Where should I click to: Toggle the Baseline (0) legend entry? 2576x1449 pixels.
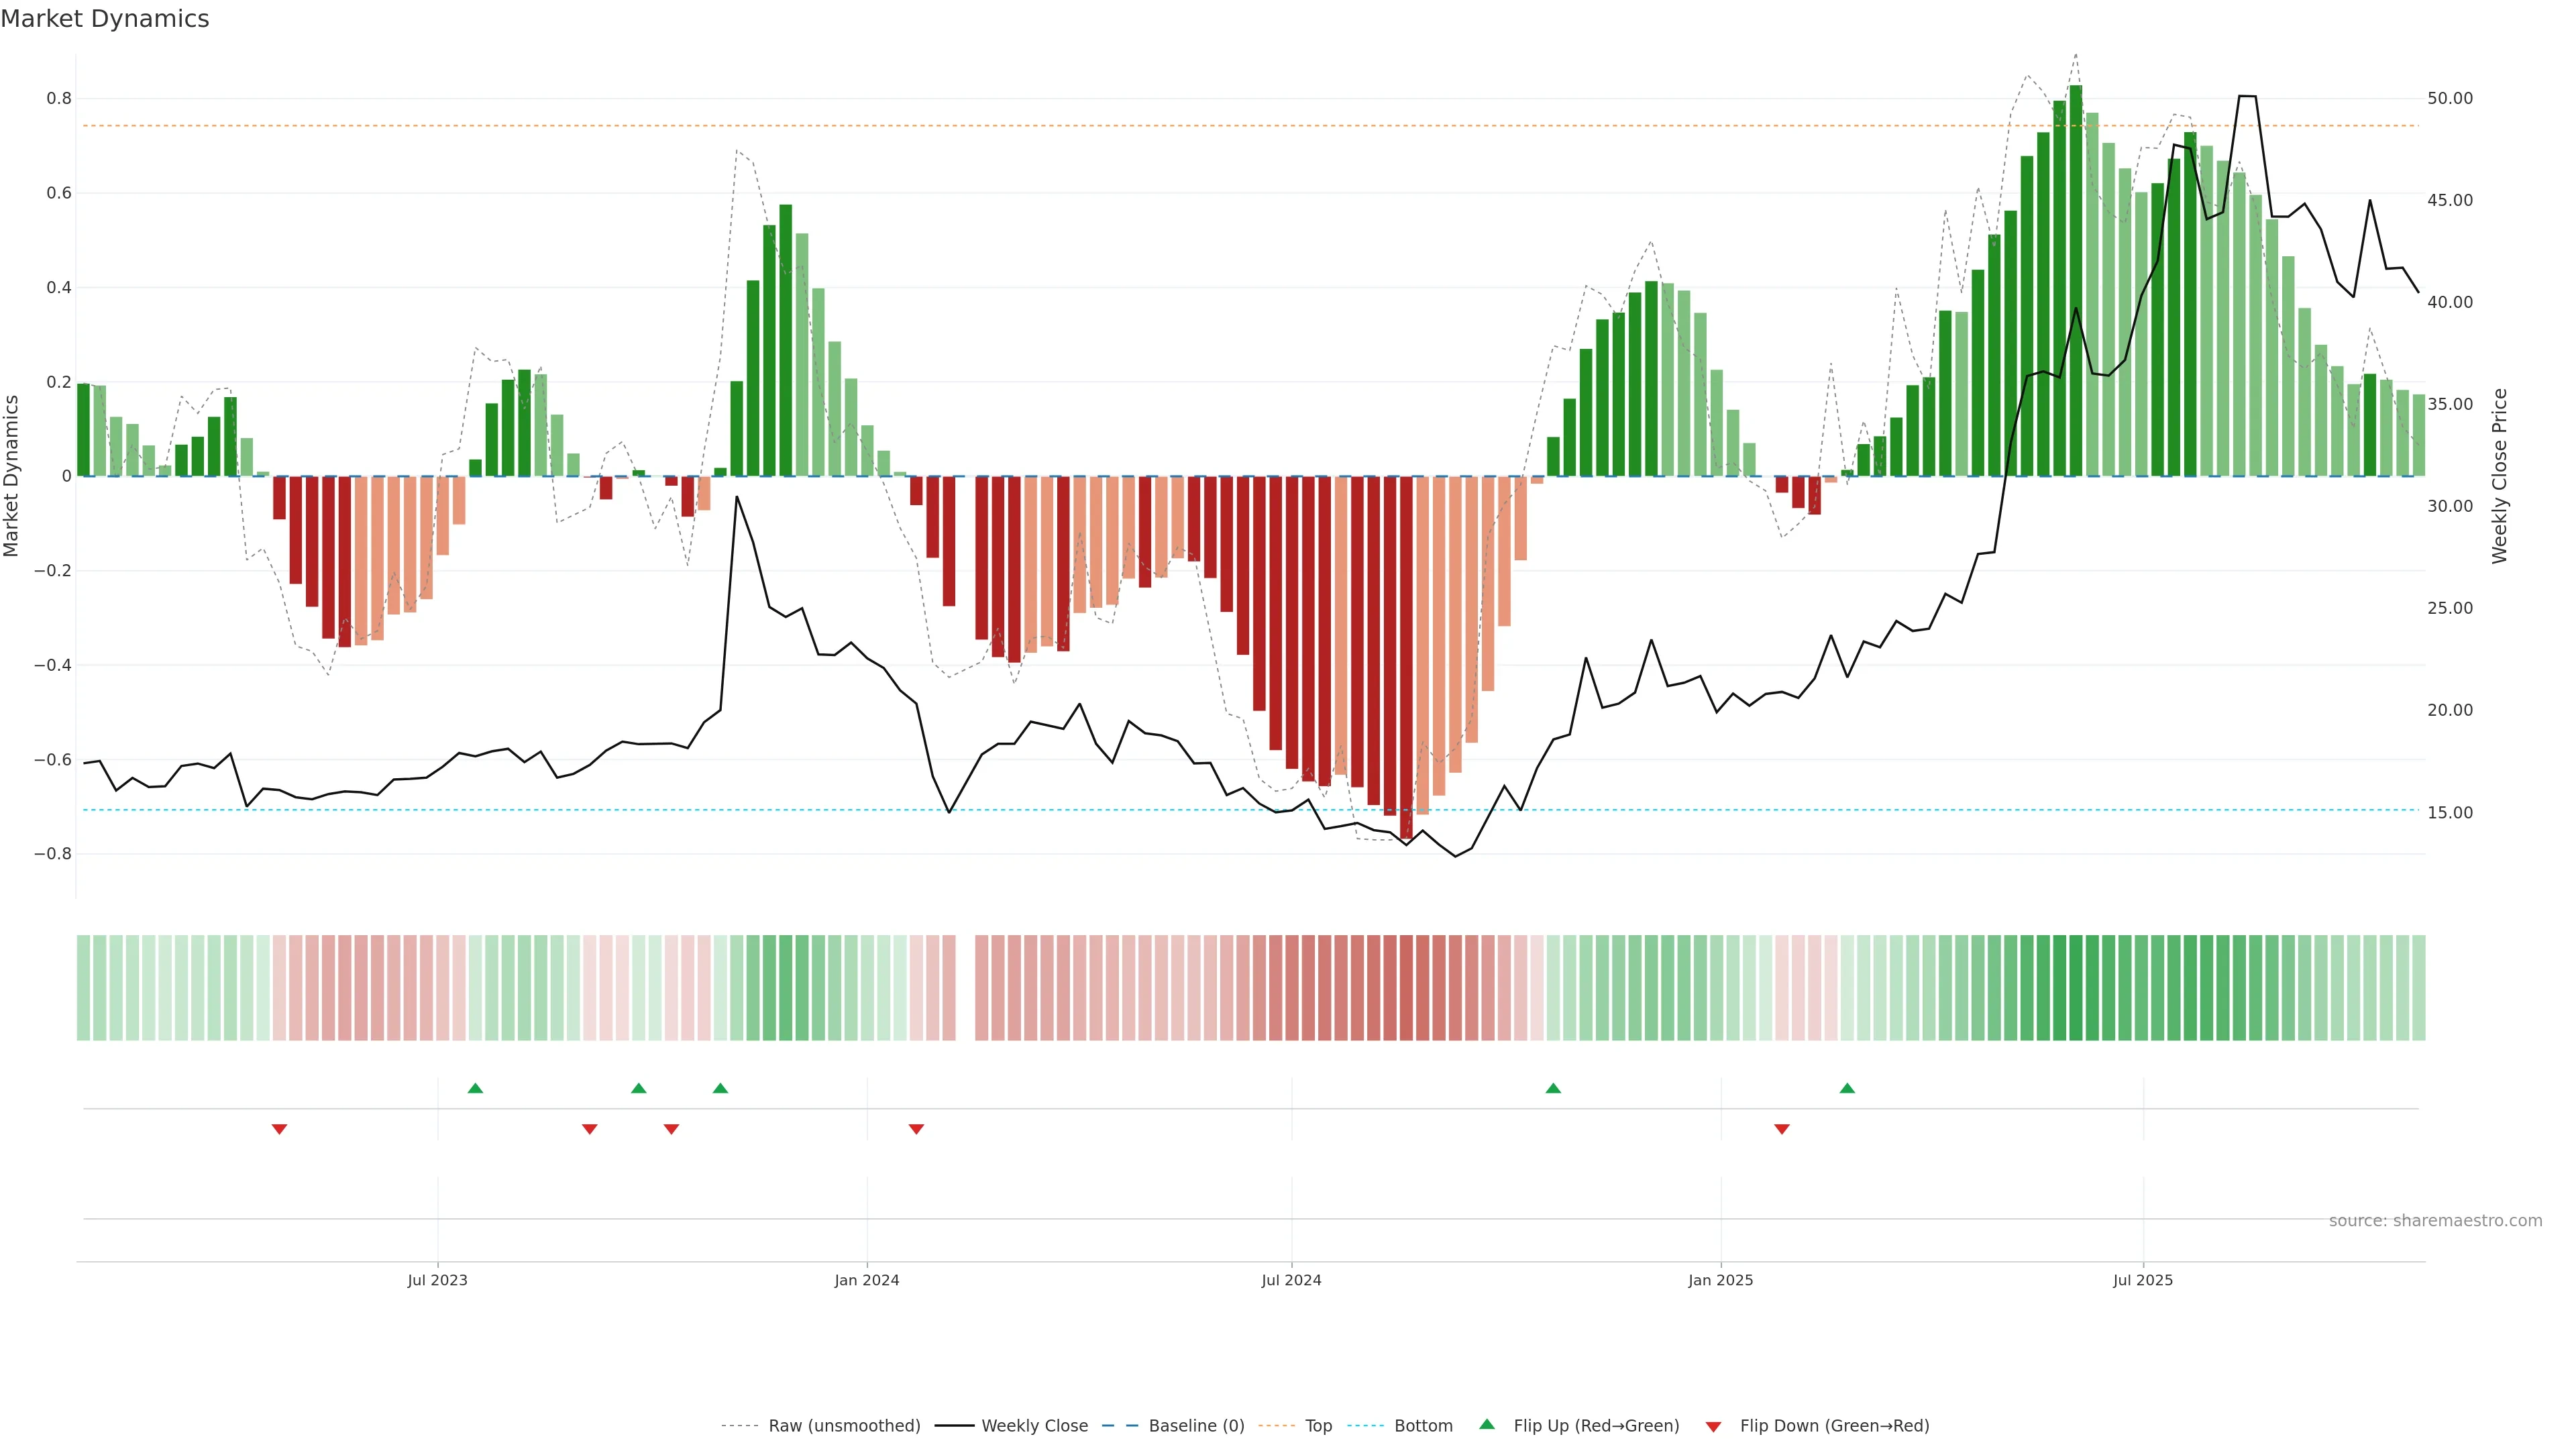pyautogui.click(x=1196, y=1426)
